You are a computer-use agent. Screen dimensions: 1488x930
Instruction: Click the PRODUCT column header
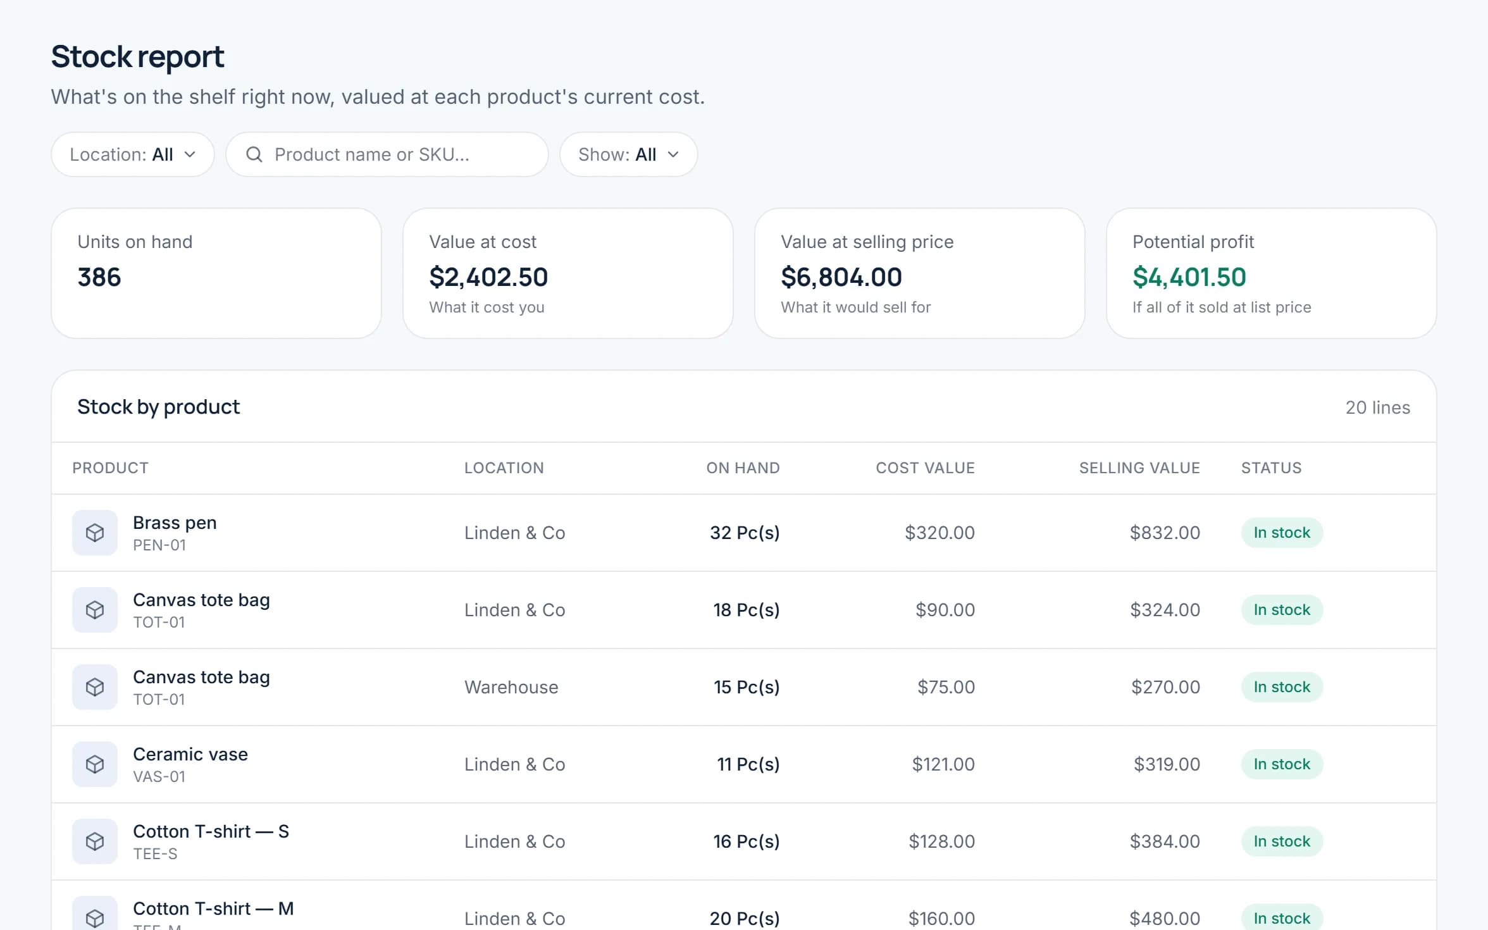tap(110, 468)
